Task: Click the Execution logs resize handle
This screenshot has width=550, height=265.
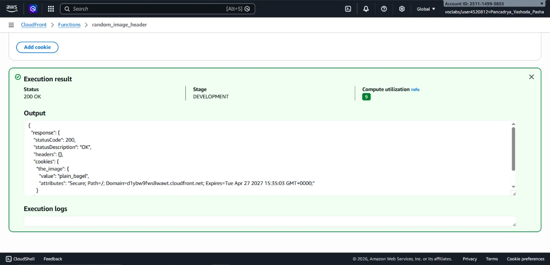Action: (x=514, y=224)
